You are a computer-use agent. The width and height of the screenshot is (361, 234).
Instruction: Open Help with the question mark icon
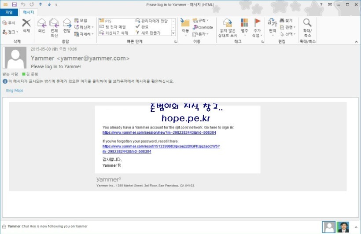(321, 4)
